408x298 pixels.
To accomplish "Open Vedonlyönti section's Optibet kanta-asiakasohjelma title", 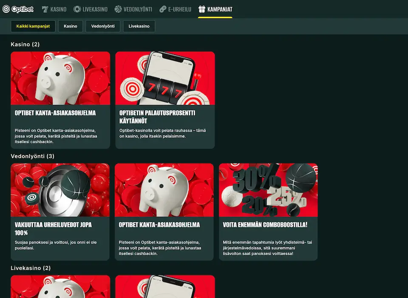I will [x=159, y=225].
